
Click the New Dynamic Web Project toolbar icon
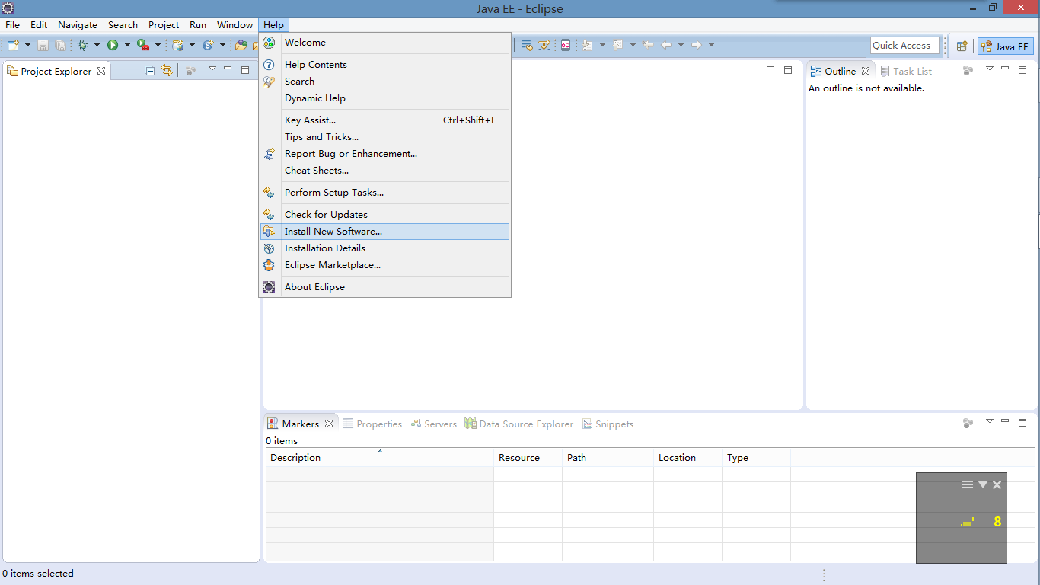[178, 45]
